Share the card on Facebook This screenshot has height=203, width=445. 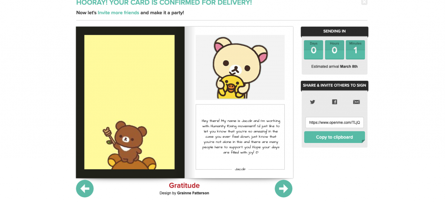pos(334,102)
